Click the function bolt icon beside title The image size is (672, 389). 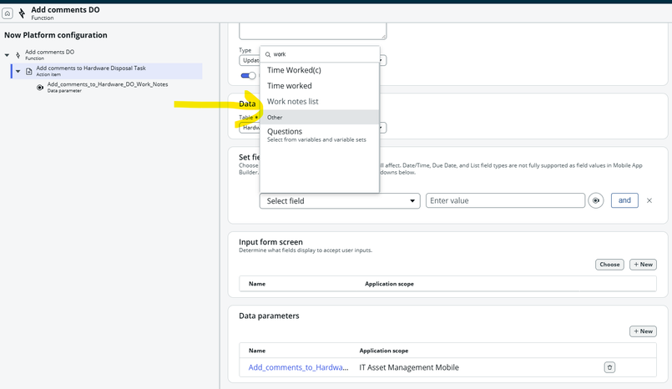point(22,13)
